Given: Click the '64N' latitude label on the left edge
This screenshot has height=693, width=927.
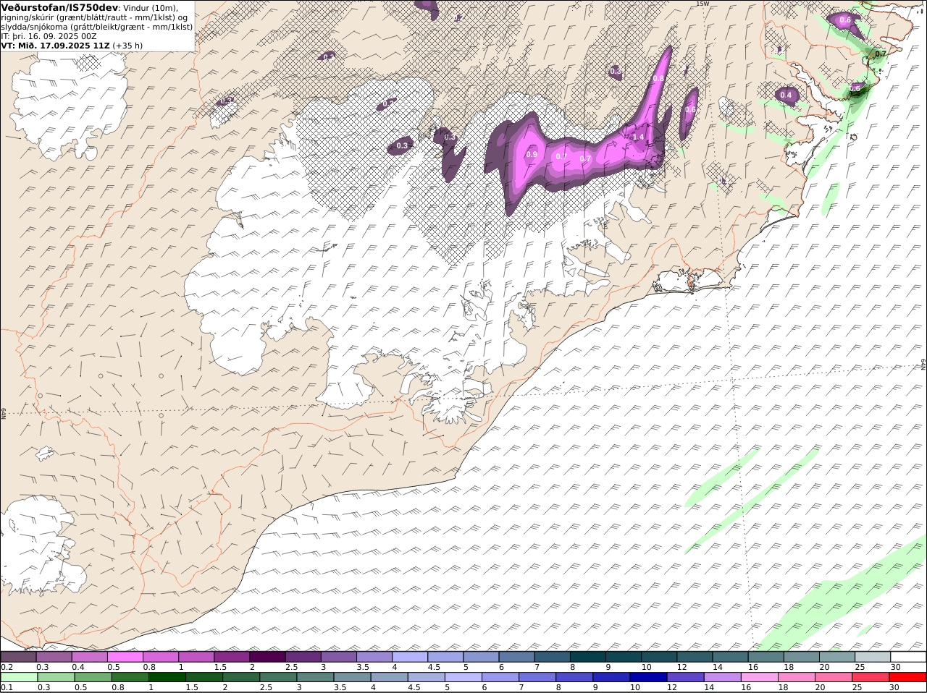Looking at the screenshot, I should click(4, 413).
